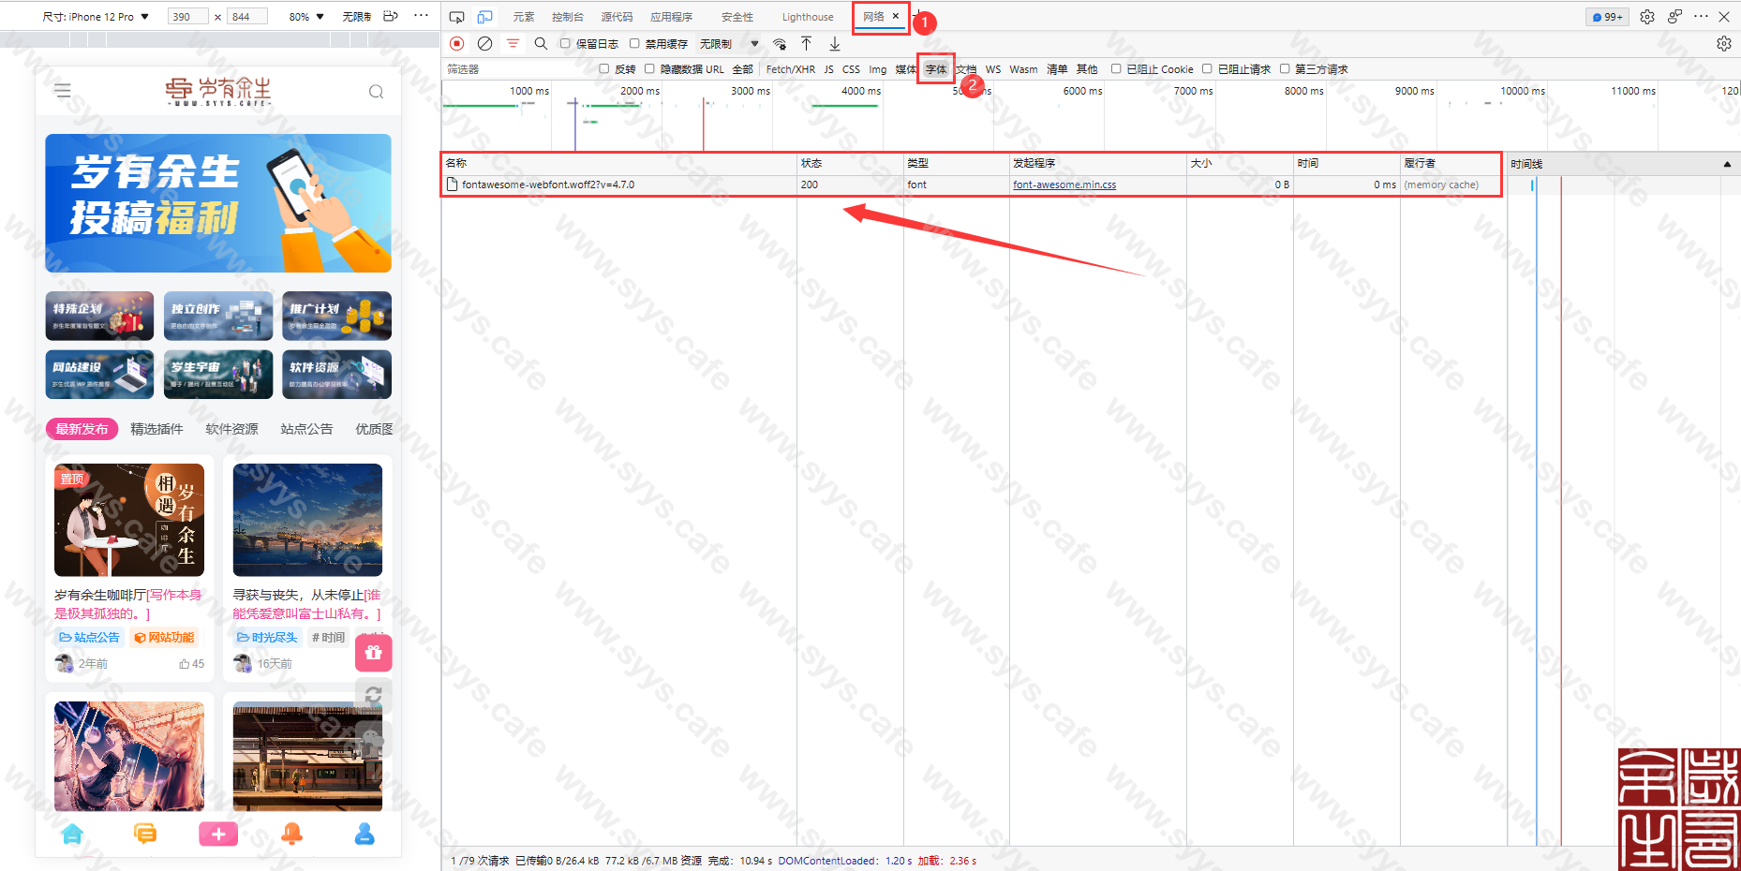1741x871 pixels.
Task: Tap the bell notification icon in bottom nav
Action: point(292,834)
